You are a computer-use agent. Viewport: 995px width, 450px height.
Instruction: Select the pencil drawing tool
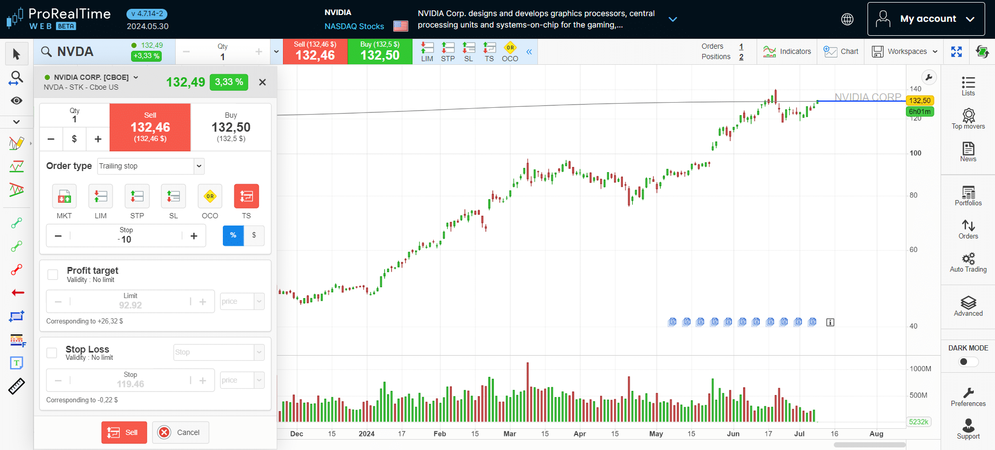pos(17,143)
